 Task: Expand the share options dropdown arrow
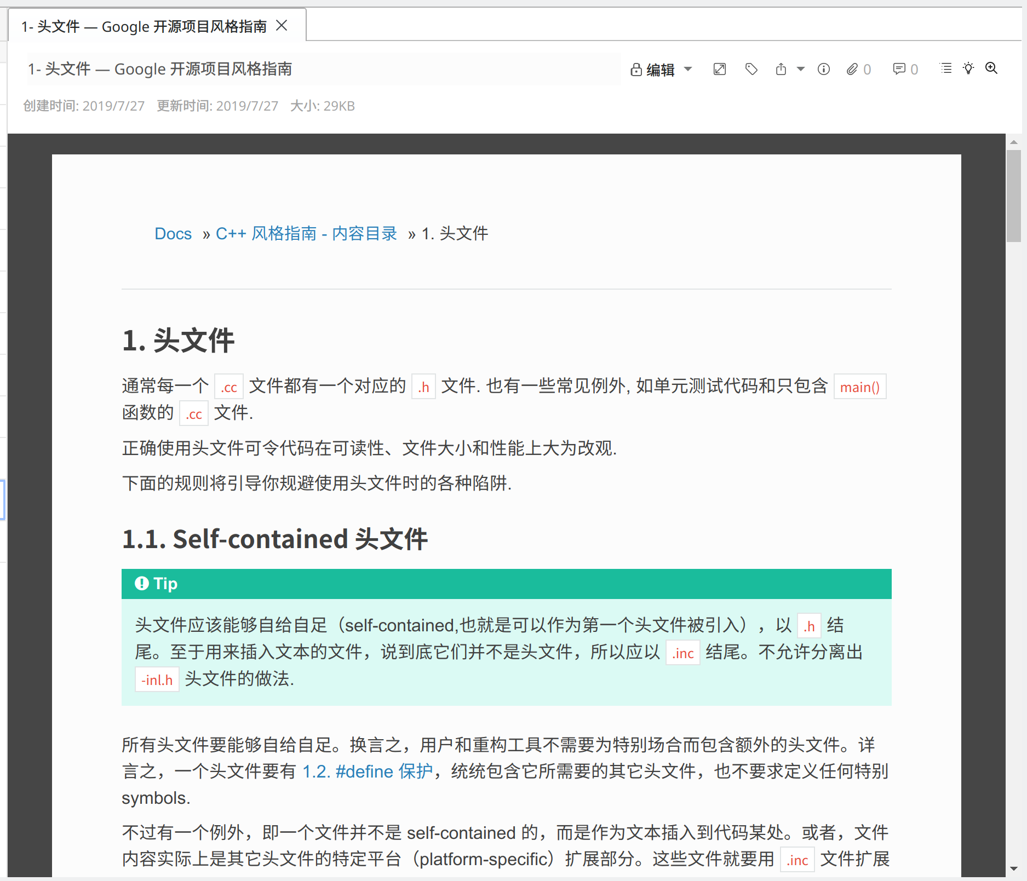(x=800, y=69)
